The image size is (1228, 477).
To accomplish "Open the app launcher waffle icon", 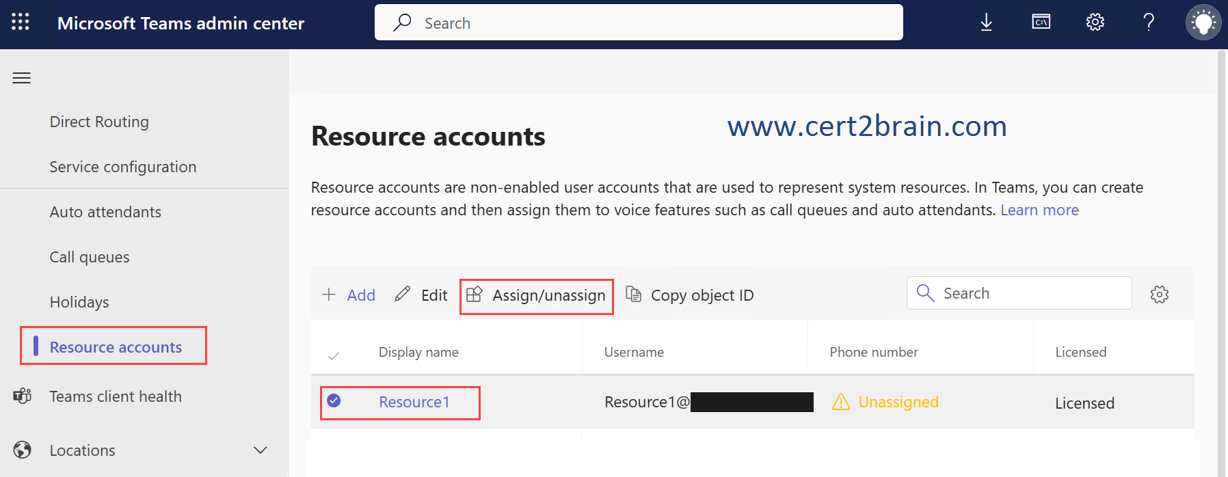I will click(21, 22).
